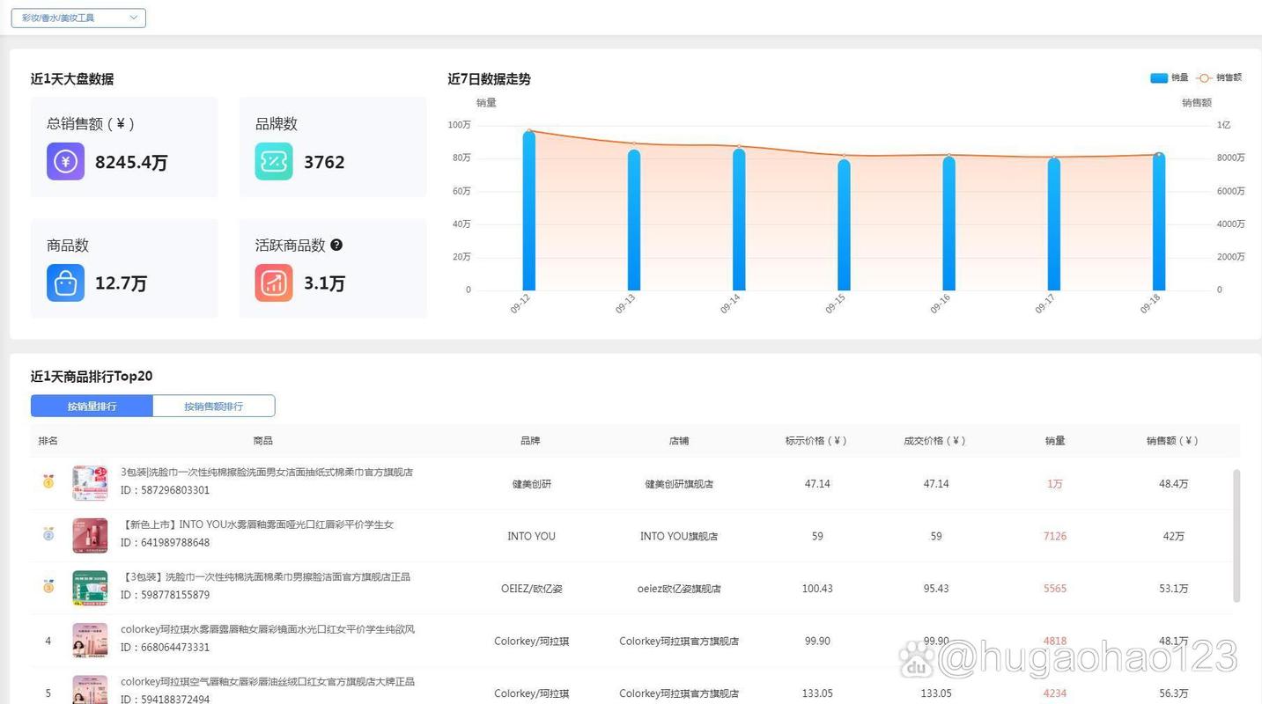Open the 健美创研旗舰店 store link
Image resolution: width=1262 pixels, height=704 pixels.
click(678, 484)
